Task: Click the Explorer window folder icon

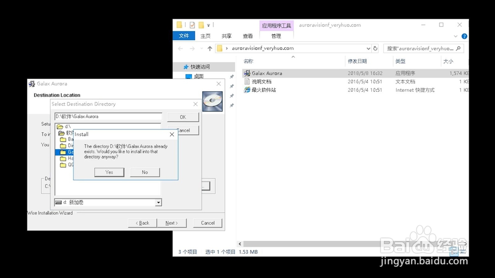Action: pyautogui.click(x=179, y=25)
